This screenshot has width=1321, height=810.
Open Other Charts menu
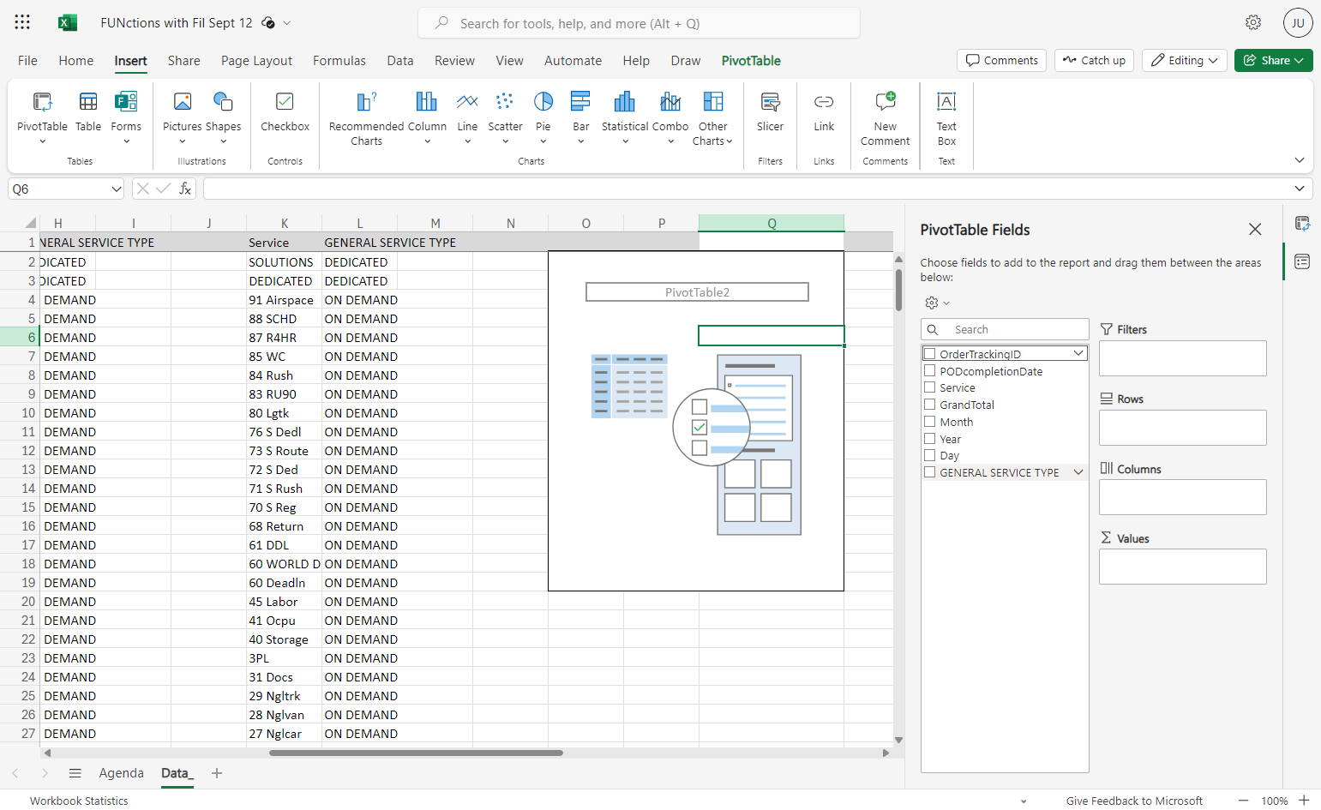coord(712,117)
